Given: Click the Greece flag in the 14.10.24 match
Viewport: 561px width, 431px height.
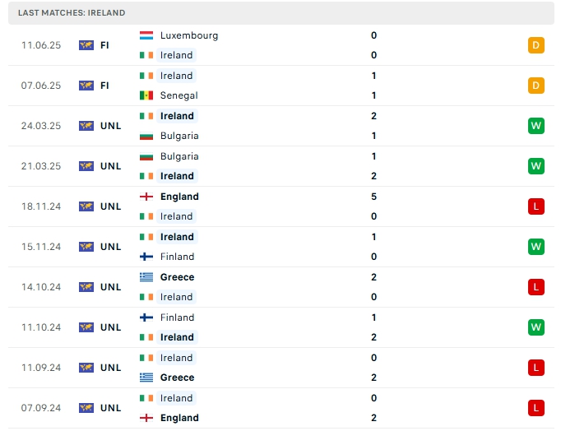Looking at the screenshot, I should 146,277.
